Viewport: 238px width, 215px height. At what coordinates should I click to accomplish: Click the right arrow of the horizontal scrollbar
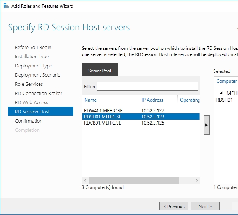point(197,180)
